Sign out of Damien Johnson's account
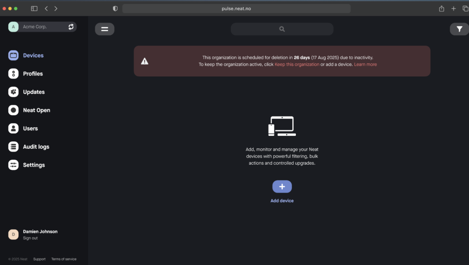Viewport: 469px width, 265px height. 30,238
